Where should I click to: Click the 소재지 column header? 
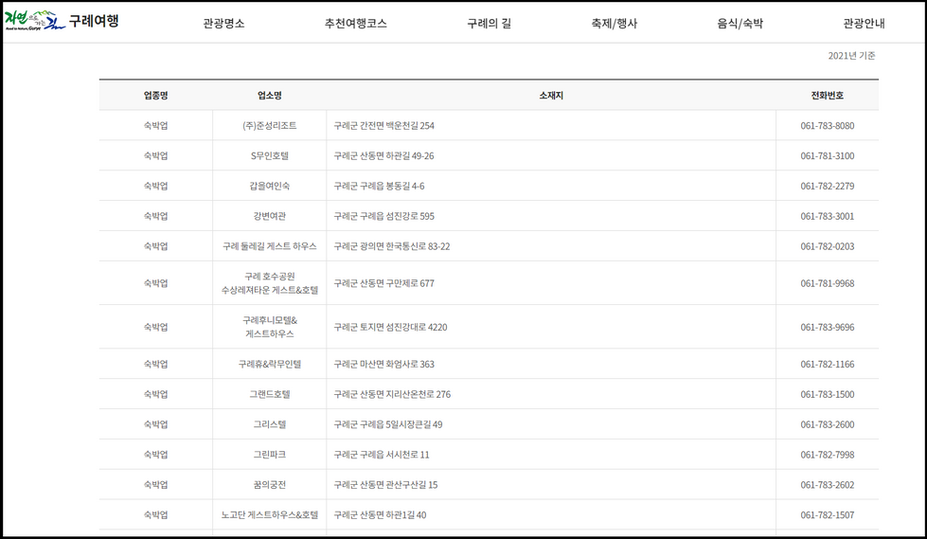point(551,96)
